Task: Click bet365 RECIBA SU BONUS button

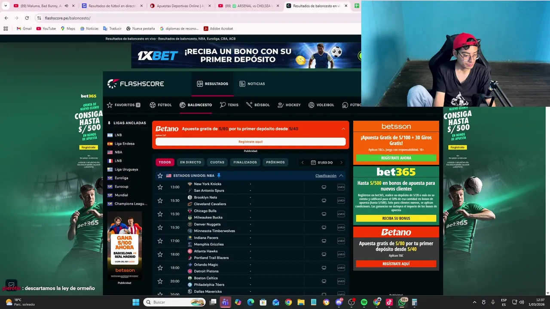Action: tap(396, 218)
